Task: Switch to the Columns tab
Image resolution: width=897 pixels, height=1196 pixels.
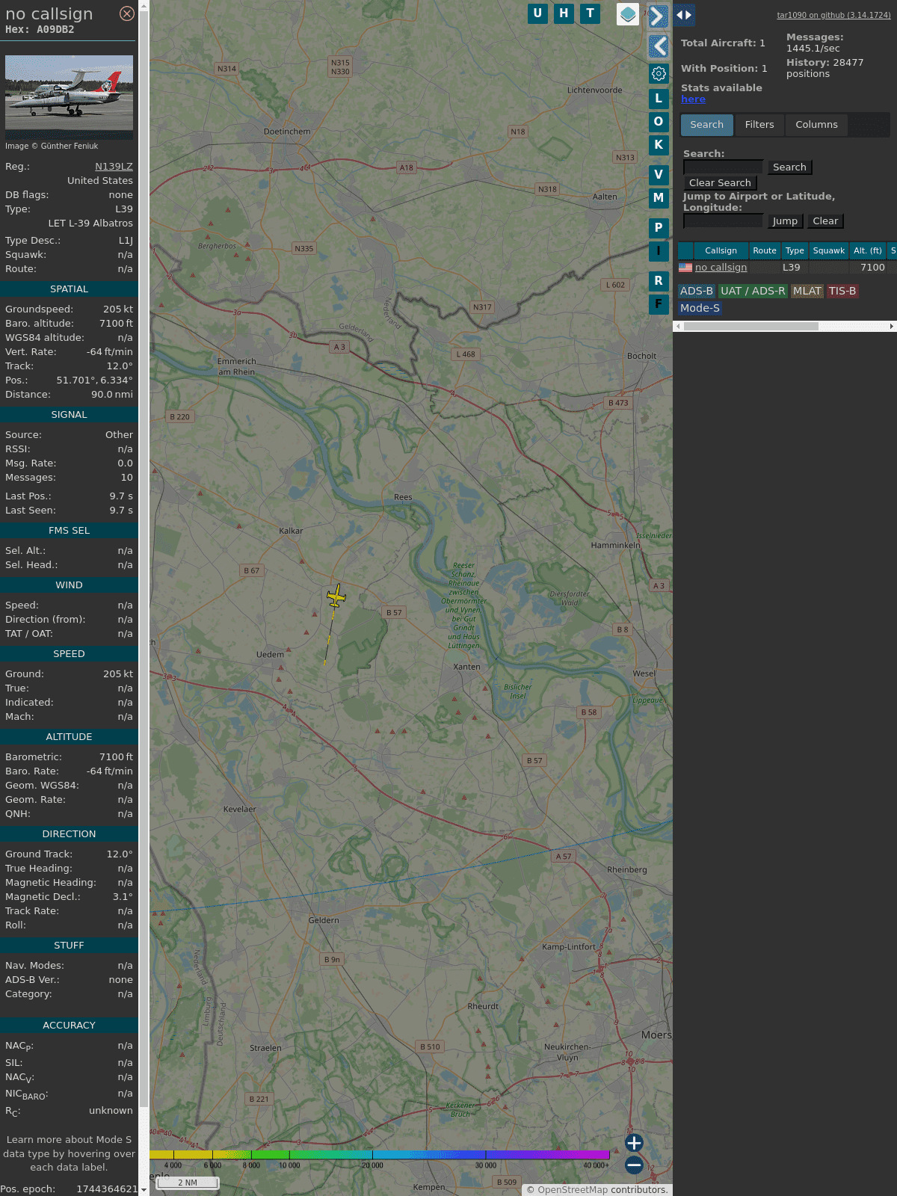Action: click(x=816, y=125)
